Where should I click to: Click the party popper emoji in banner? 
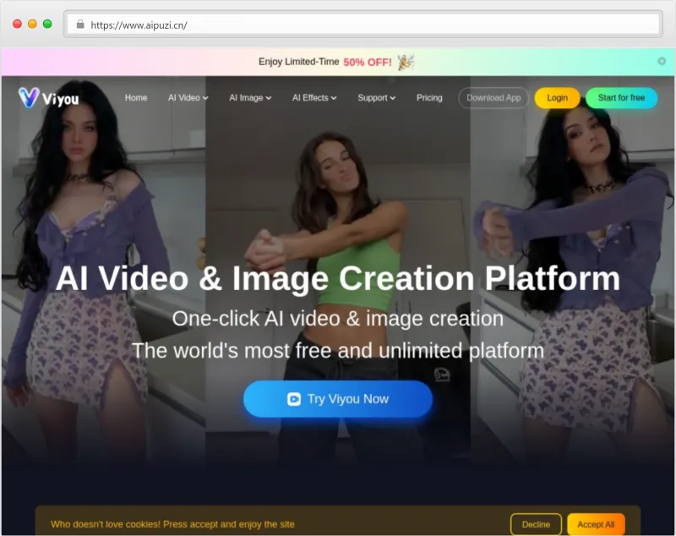pyautogui.click(x=406, y=62)
